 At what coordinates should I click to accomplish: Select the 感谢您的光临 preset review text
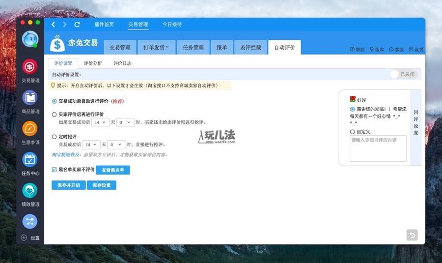click(352, 109)
